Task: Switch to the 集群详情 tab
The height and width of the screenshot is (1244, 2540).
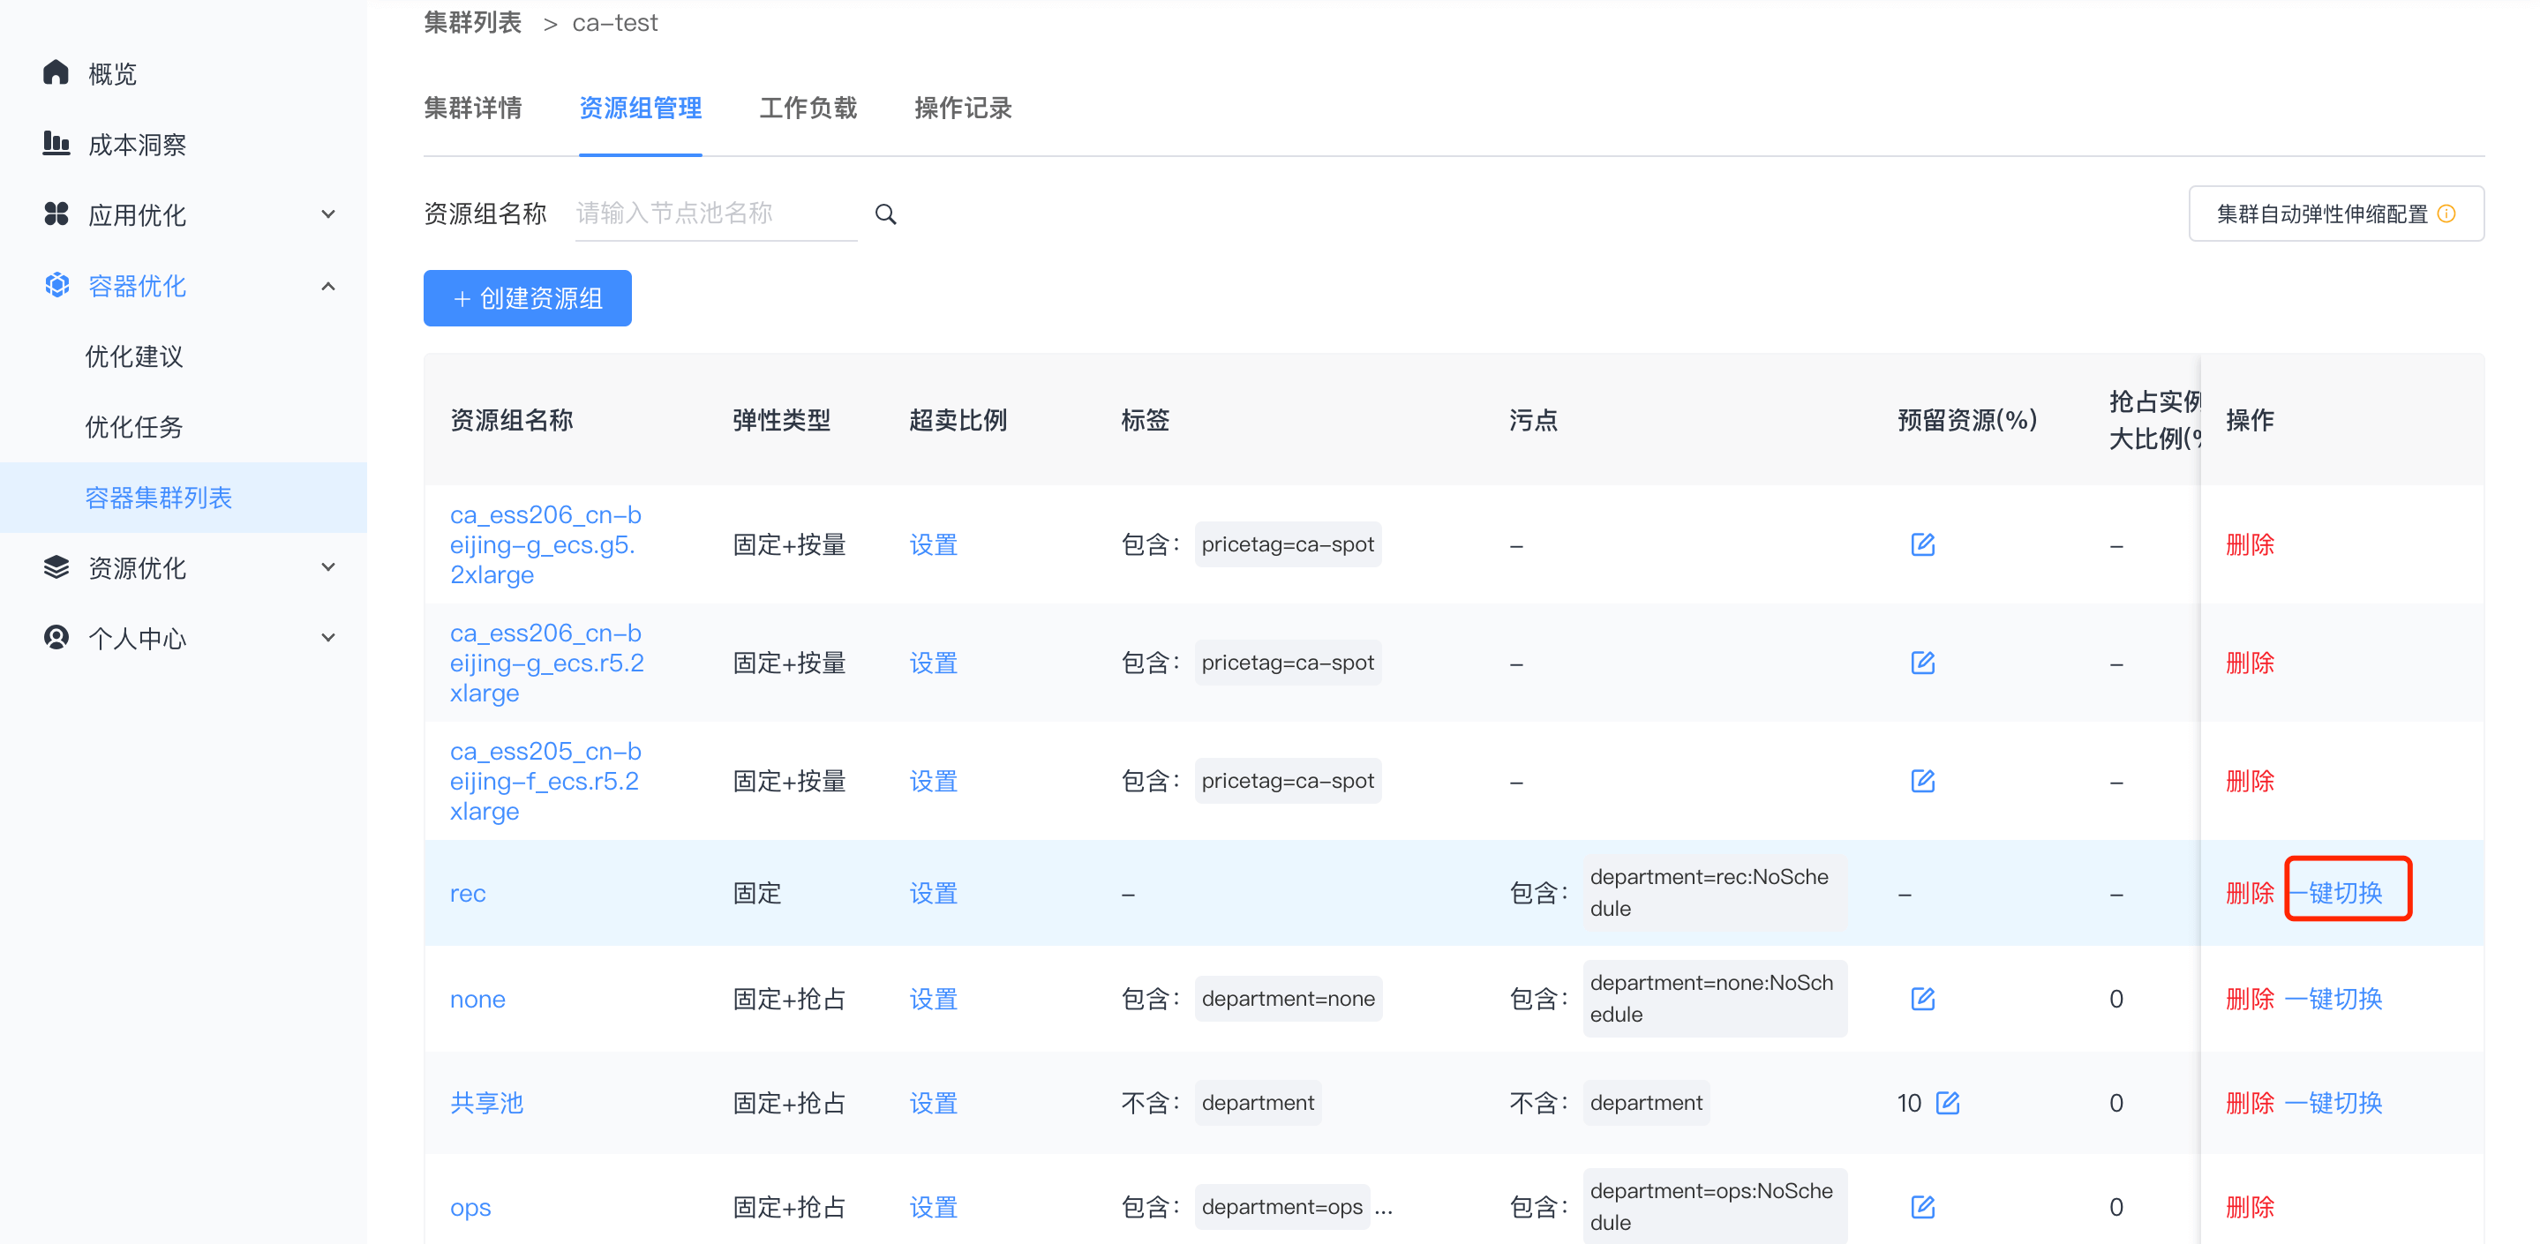Action: pyautogui.click(x=473, y=109)
